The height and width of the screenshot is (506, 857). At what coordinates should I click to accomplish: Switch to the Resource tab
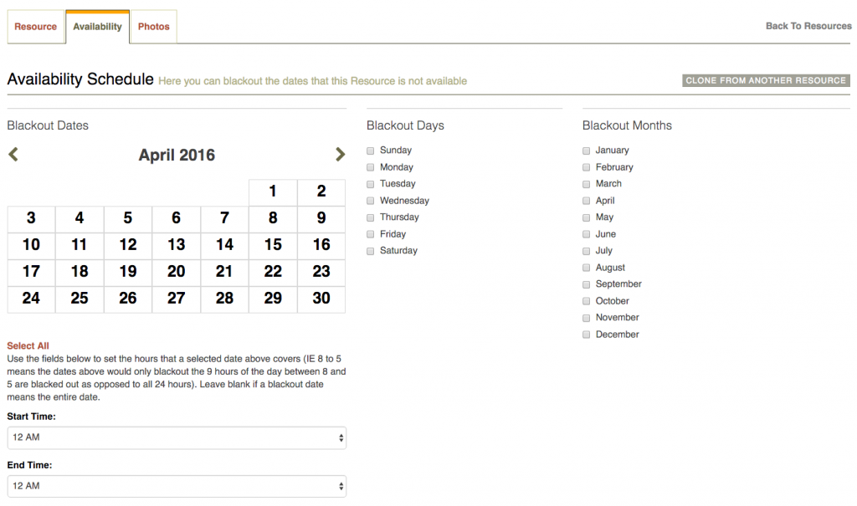tap(35, 27)
